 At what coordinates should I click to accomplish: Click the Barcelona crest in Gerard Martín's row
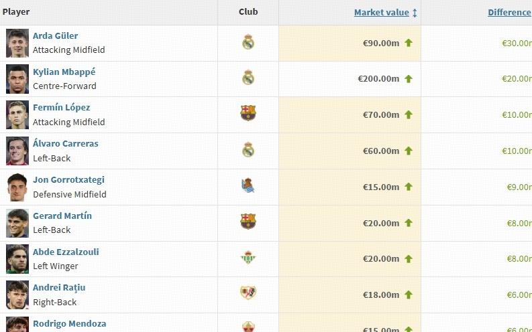(248, 222)
